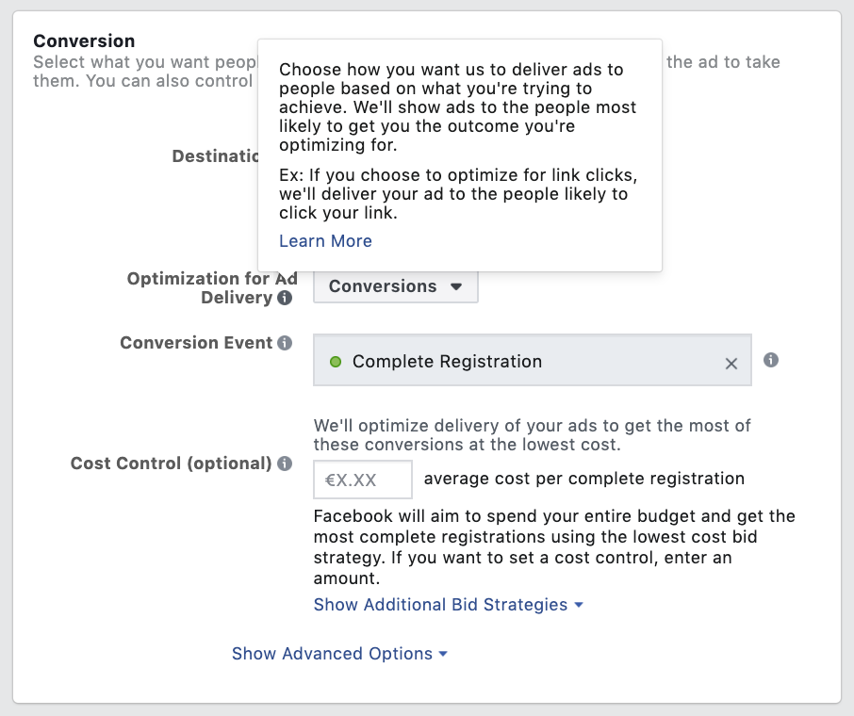Image resolution: width=854 pixels, height=716 pixels.
Task: Click info icon next to Conversion Event label
Action: (x=285, y=343)
